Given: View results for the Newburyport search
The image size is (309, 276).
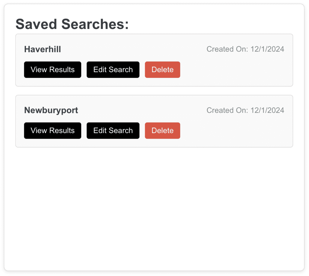Looking at the screenshot, I should coord(53,131).
